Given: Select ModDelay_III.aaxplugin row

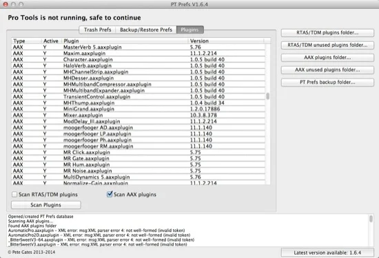Looking at the screenshot, I should click(139, 121).
